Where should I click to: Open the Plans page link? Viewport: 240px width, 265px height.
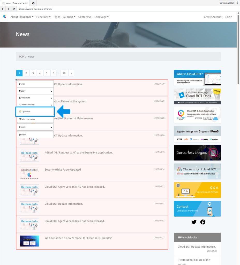[x=57, y=17]
